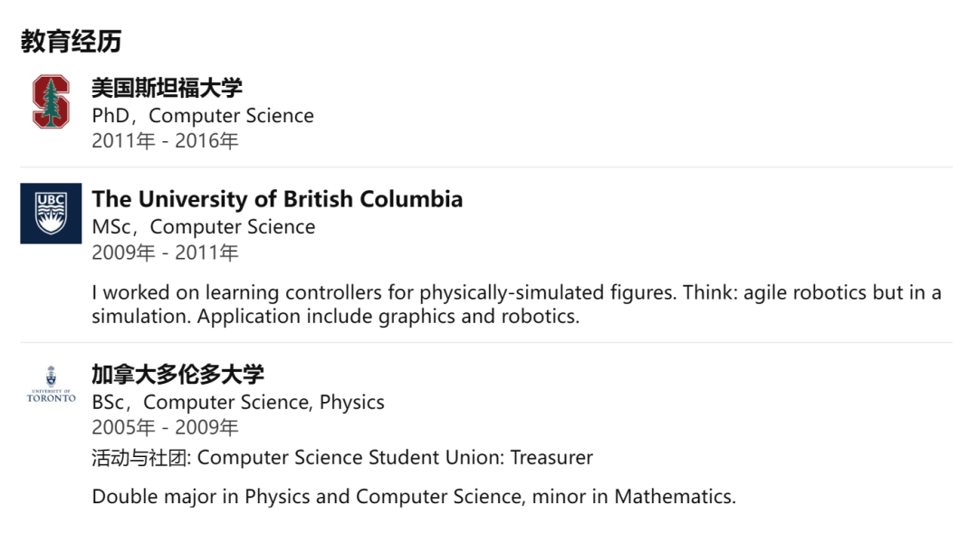Click the 活动与社团 label
Screen dimensions: 978x534
click(139, 458)
